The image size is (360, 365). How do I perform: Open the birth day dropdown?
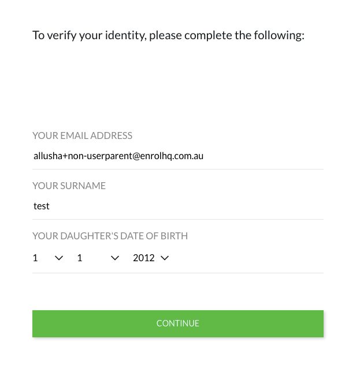47,258
